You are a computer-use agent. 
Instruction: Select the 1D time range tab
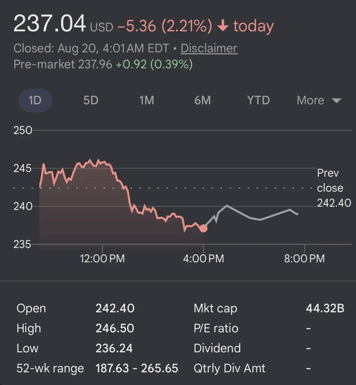click(x=35, y=100)
